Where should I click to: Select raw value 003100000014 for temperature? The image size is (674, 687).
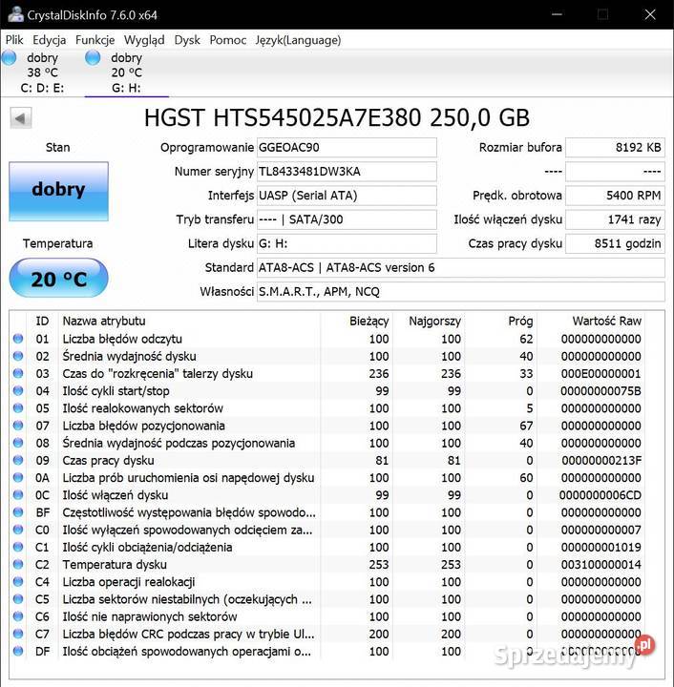click(600, 565)
